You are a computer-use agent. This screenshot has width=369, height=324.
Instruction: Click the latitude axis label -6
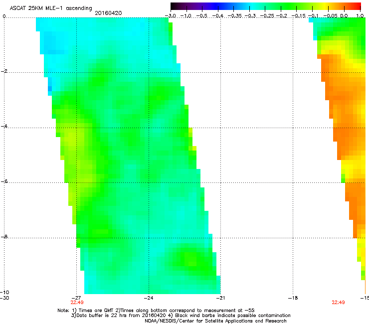pyautogui.click(x=4, y=181)
